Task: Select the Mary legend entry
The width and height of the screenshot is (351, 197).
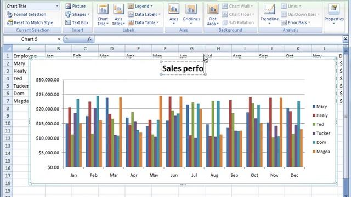Action: (320, 107)
